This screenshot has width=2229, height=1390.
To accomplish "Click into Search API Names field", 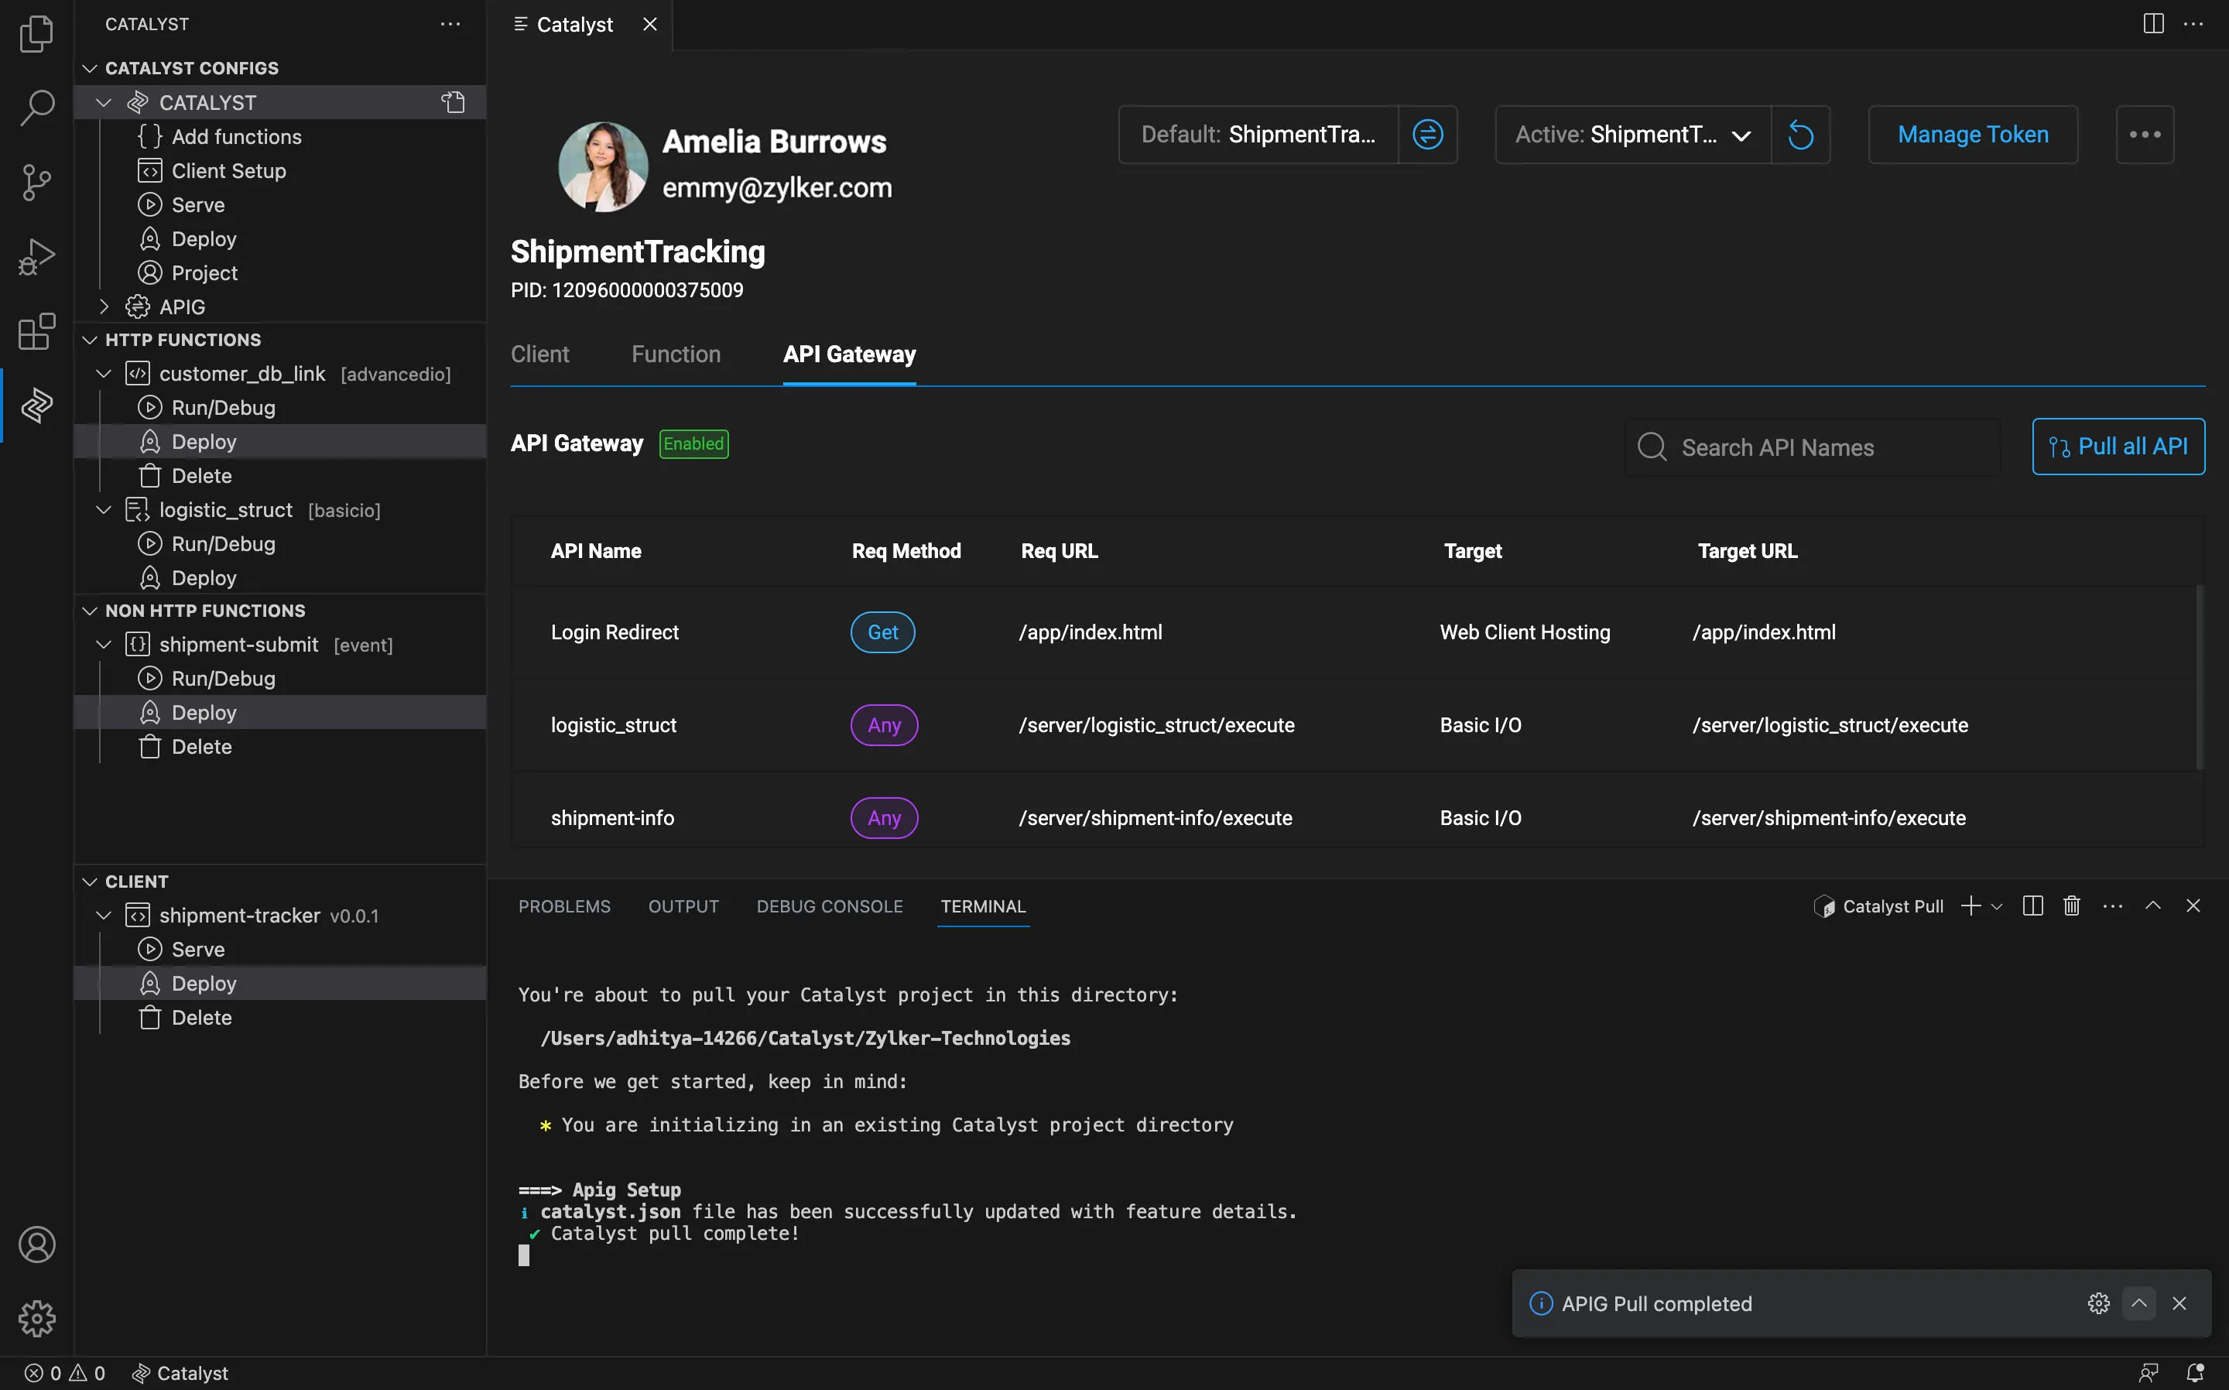I will coord(1812,447).
